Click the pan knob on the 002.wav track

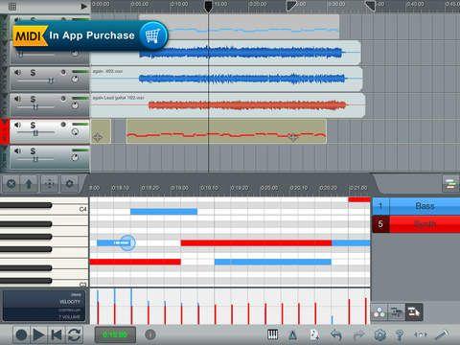pos(75,79)
